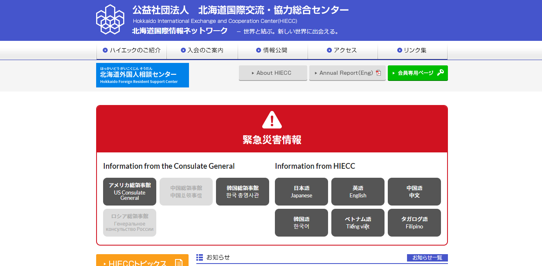This screenshot has width=542, height=266.
Task: Click PDF icon on Annual Report button
Action: tap(378, 73)
